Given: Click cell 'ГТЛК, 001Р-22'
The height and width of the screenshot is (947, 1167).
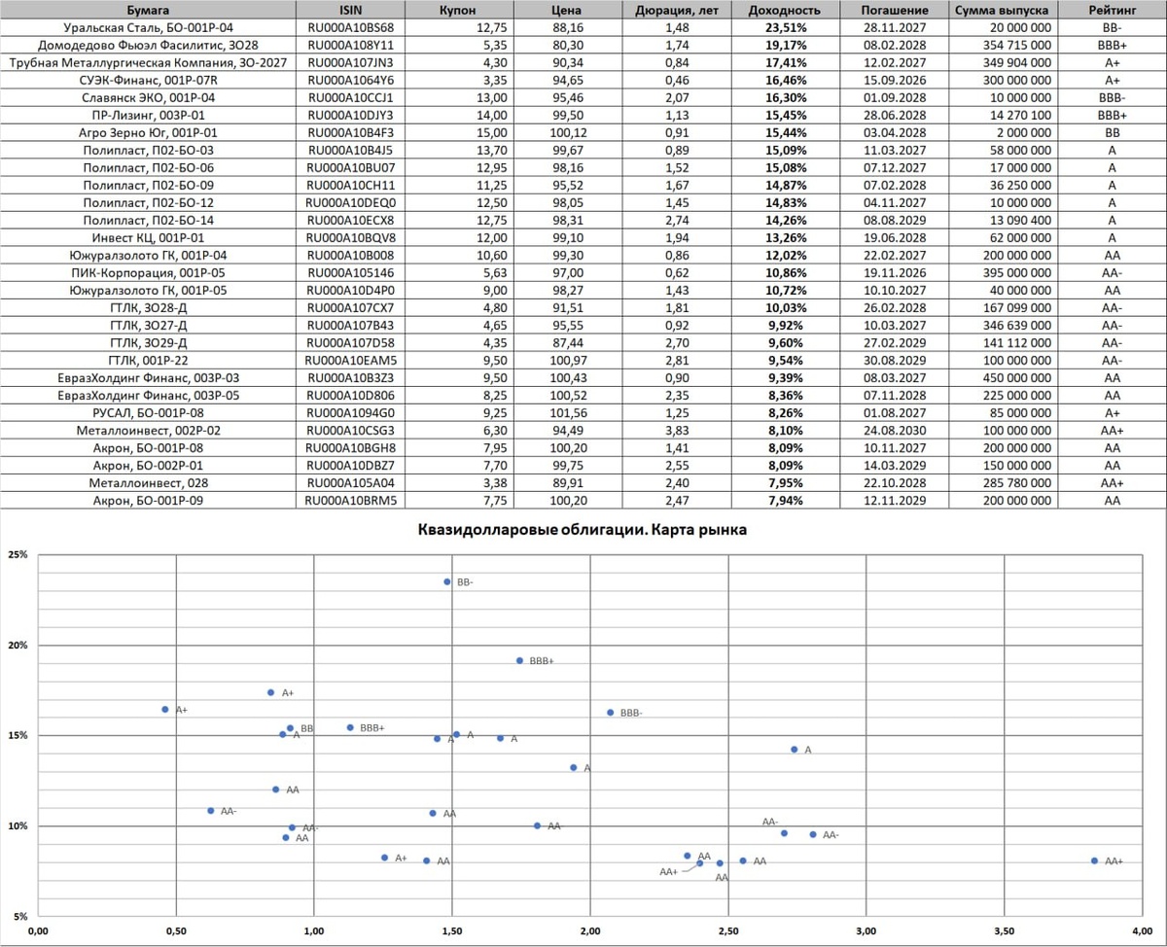Looking at the screenshot, I should (x=148, y=360).
